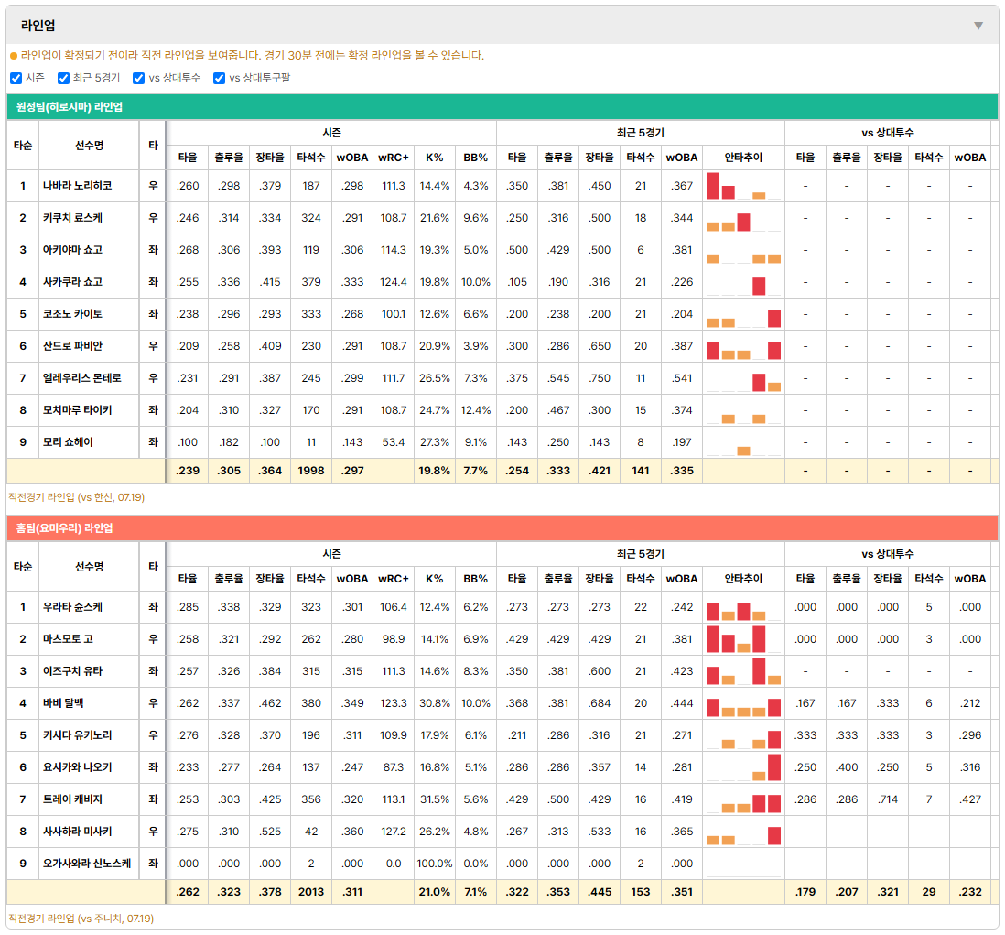Disable the vs 상대투수 checkbox
1005x935 pixels.
tap(138, 78)
